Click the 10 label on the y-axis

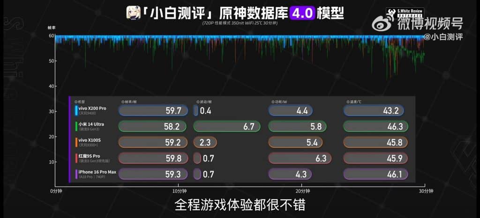click(x=51, y=162)
